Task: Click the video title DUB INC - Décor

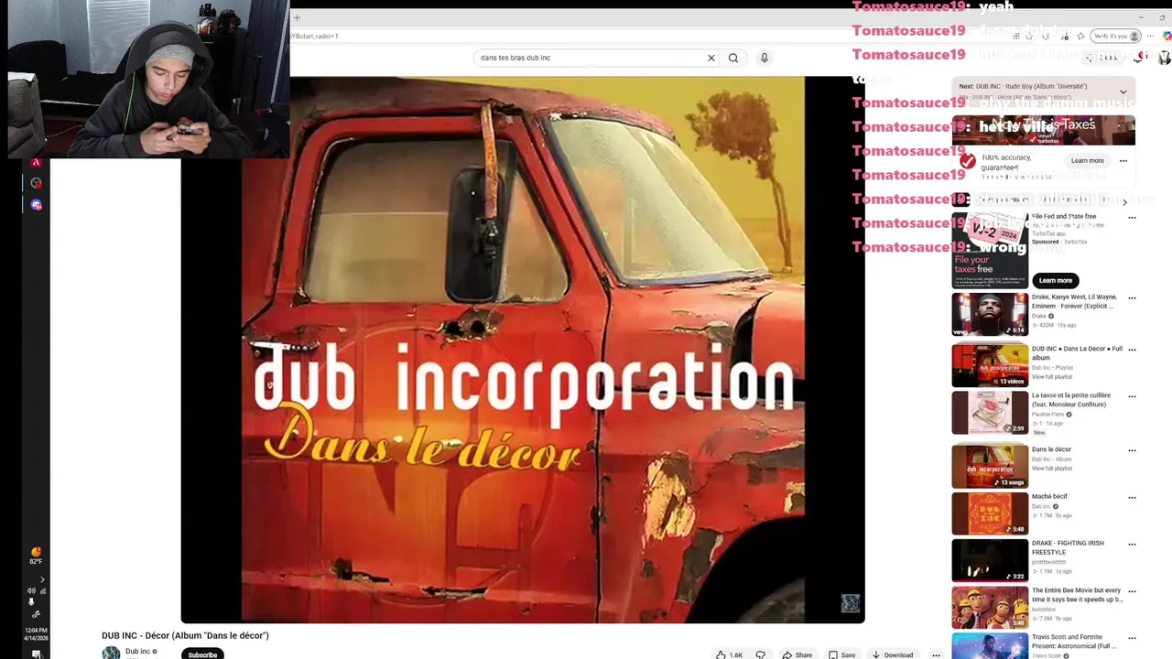Action: 185,635
